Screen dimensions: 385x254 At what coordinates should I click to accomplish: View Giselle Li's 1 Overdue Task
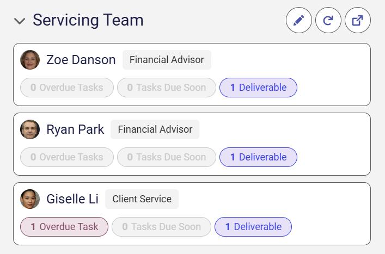click(64, 227)
